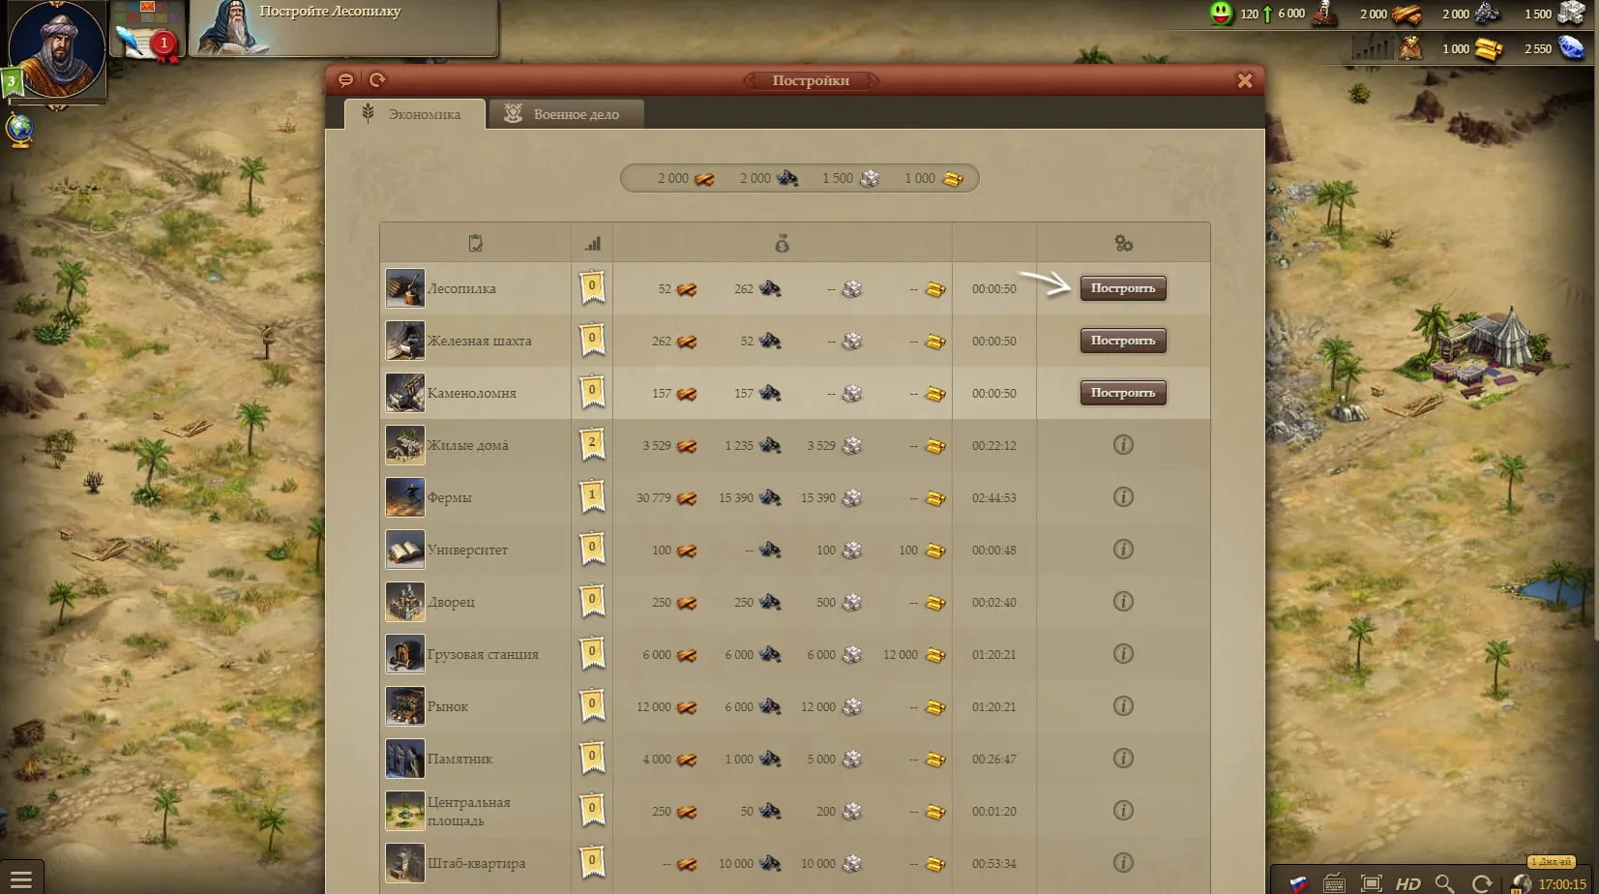This screenshot has height=894, width=1599.
Task: Toggle fullscreen mode icon in the bottom bar
Action: (x=1372, y=883)
